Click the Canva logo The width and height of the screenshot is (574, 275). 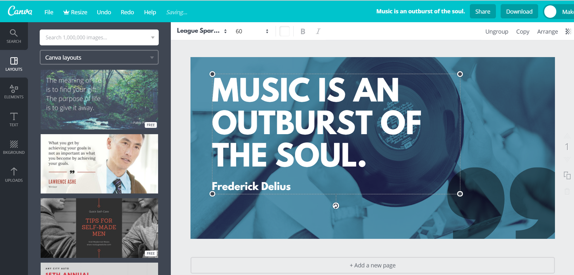pyautogui.click(x=20, y=11)
